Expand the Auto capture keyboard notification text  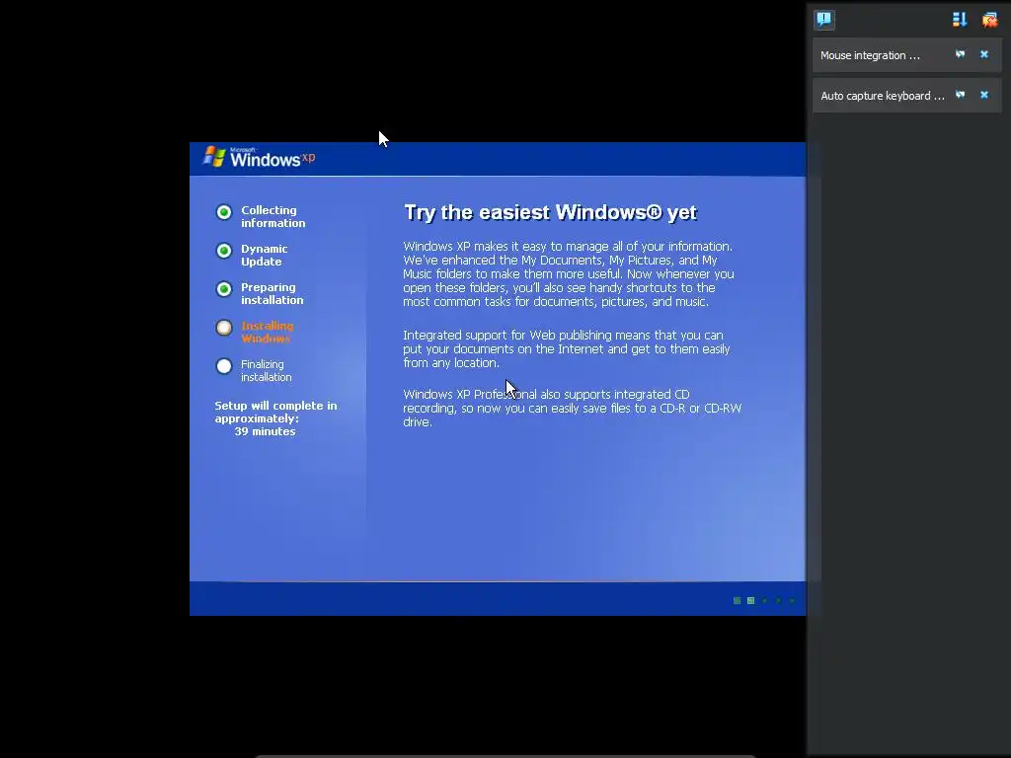click(x=882, y=96)
